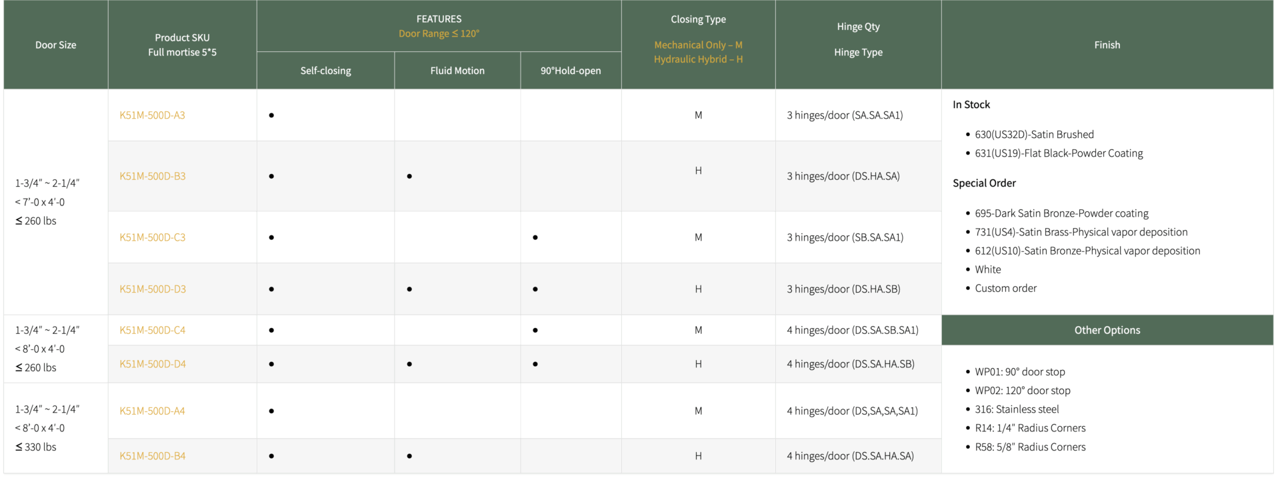Viewport: 1280px width, 478px height.
Task: Click Self-closing dot for K51M-500D-A4
Action: coord(271,411)
